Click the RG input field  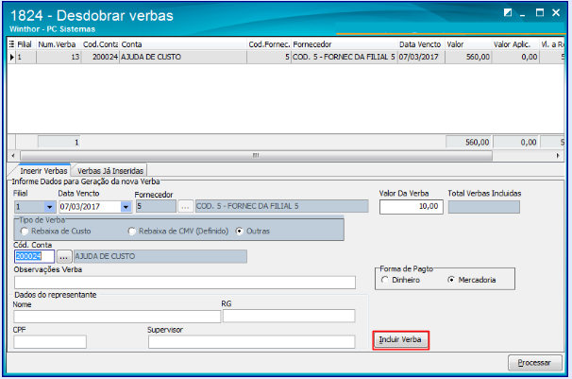(289, 316)
